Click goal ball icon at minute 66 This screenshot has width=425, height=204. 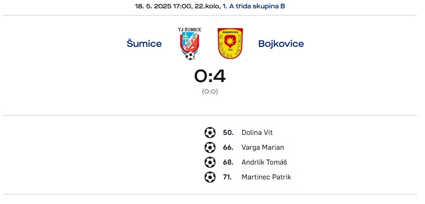210,147
